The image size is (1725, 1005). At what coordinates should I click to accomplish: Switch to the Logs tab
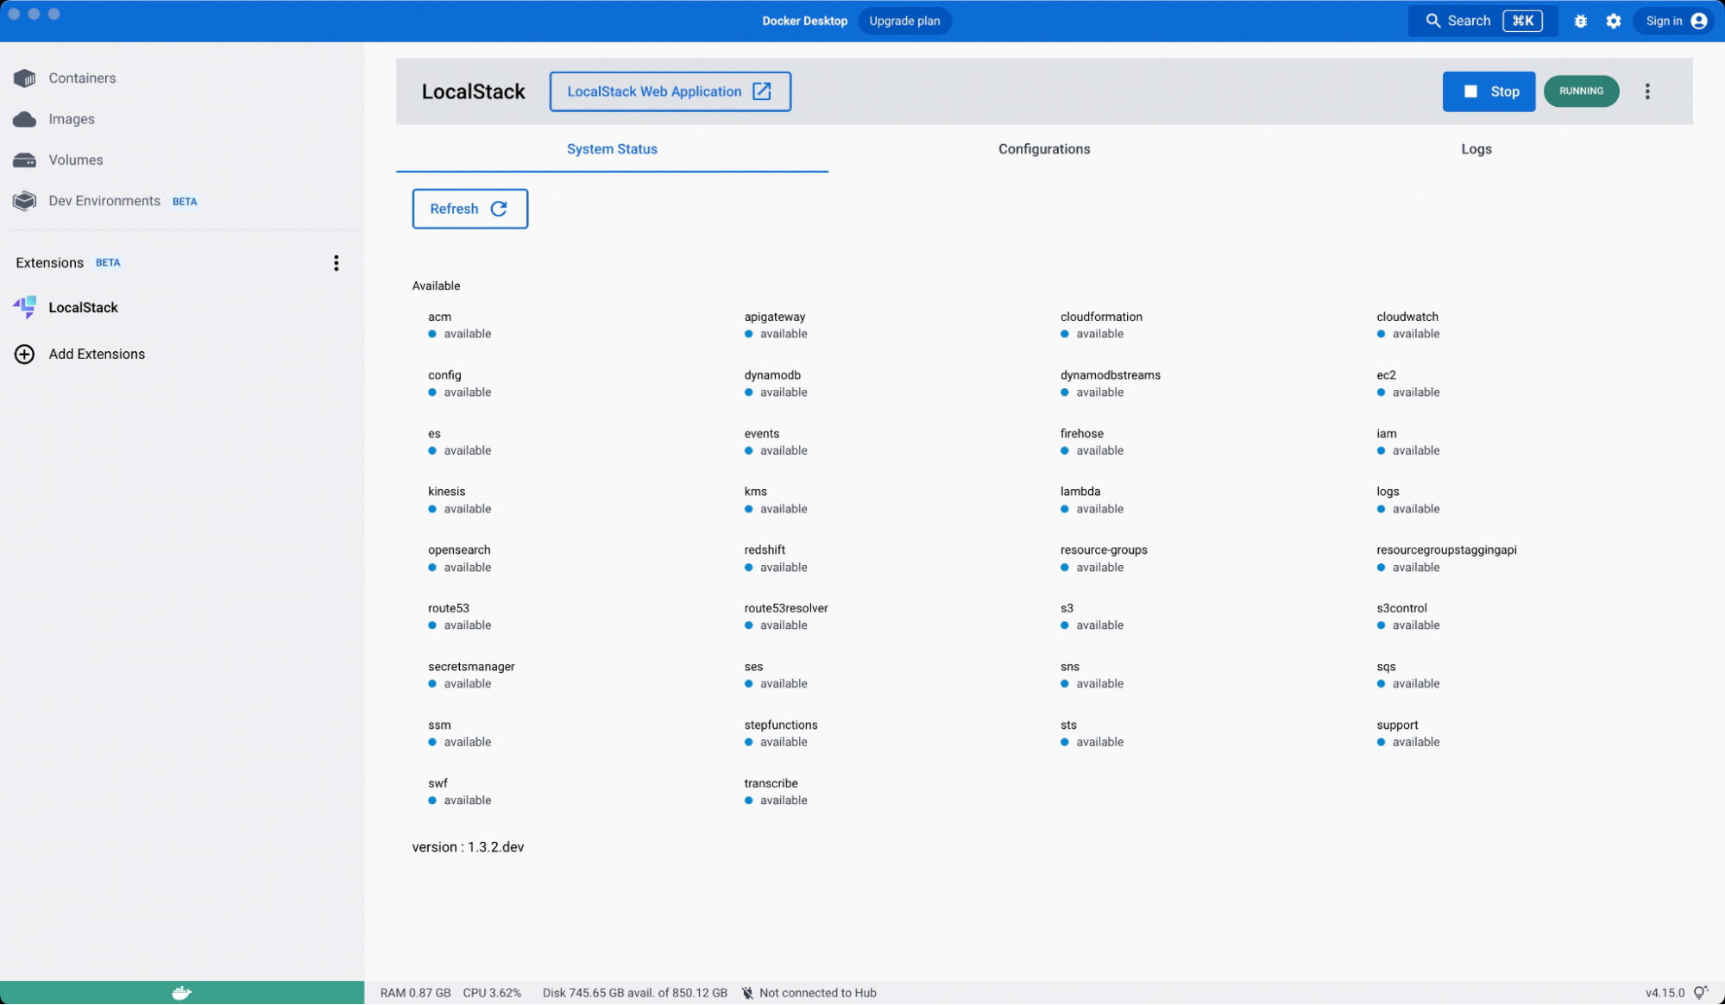pyautogui.click(x=1476, y=148)
